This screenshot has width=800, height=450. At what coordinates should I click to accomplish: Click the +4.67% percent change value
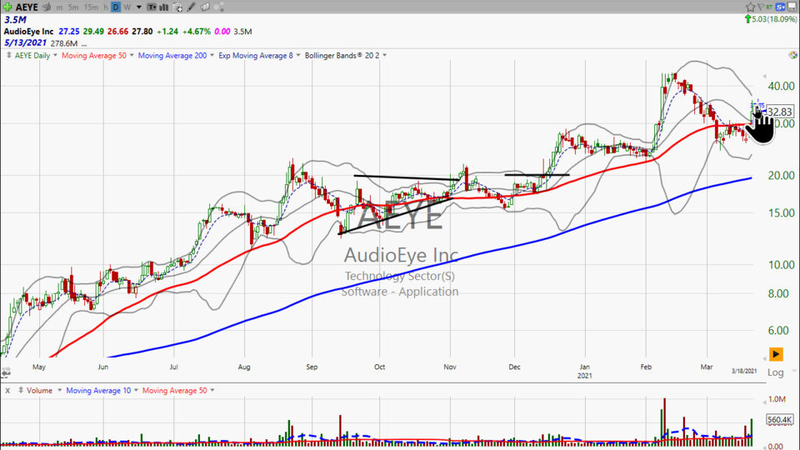[197, 31]
